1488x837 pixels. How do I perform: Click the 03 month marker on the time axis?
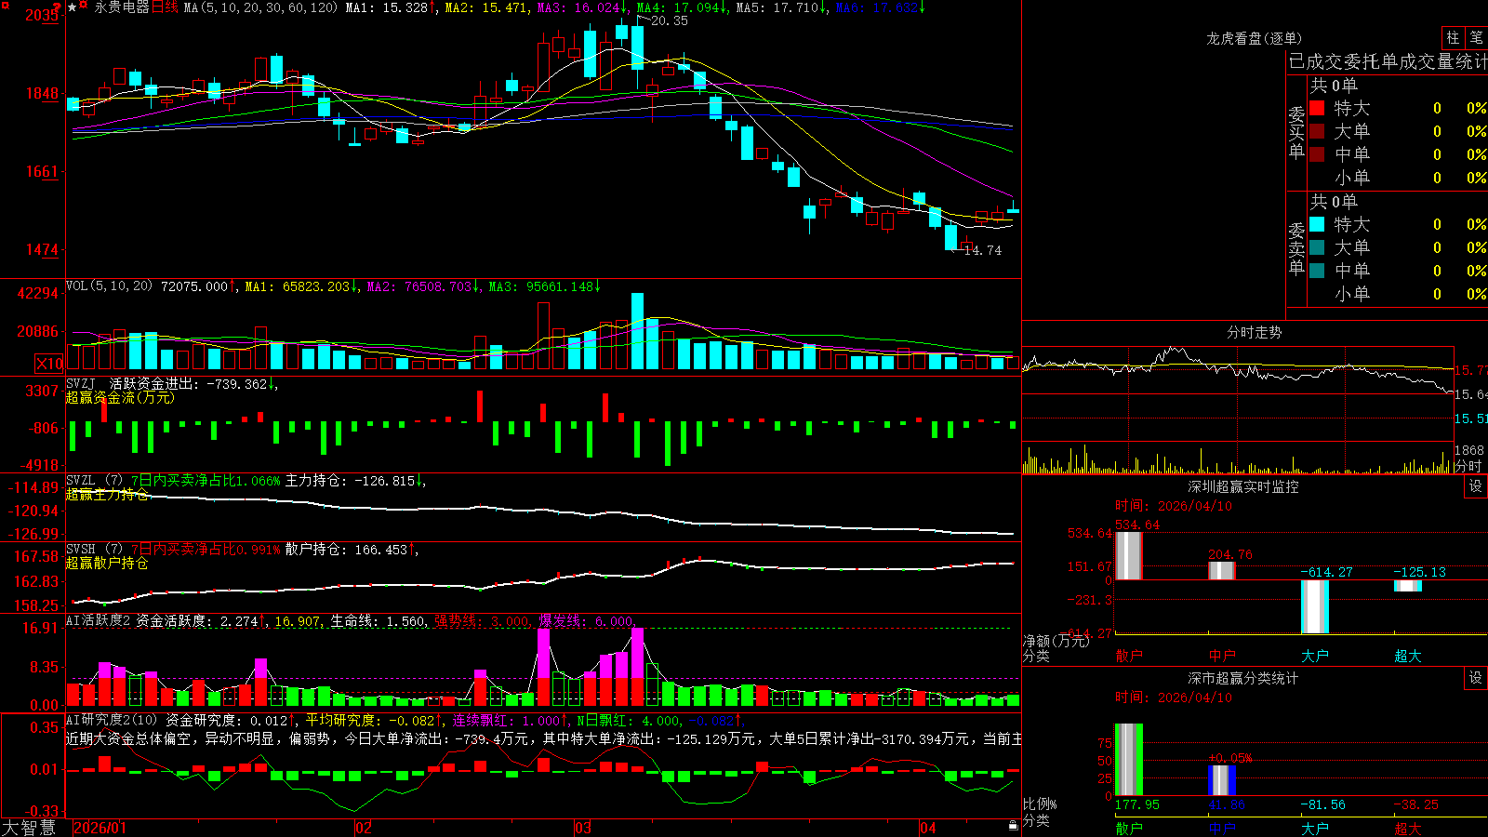[x=583, y=828]
